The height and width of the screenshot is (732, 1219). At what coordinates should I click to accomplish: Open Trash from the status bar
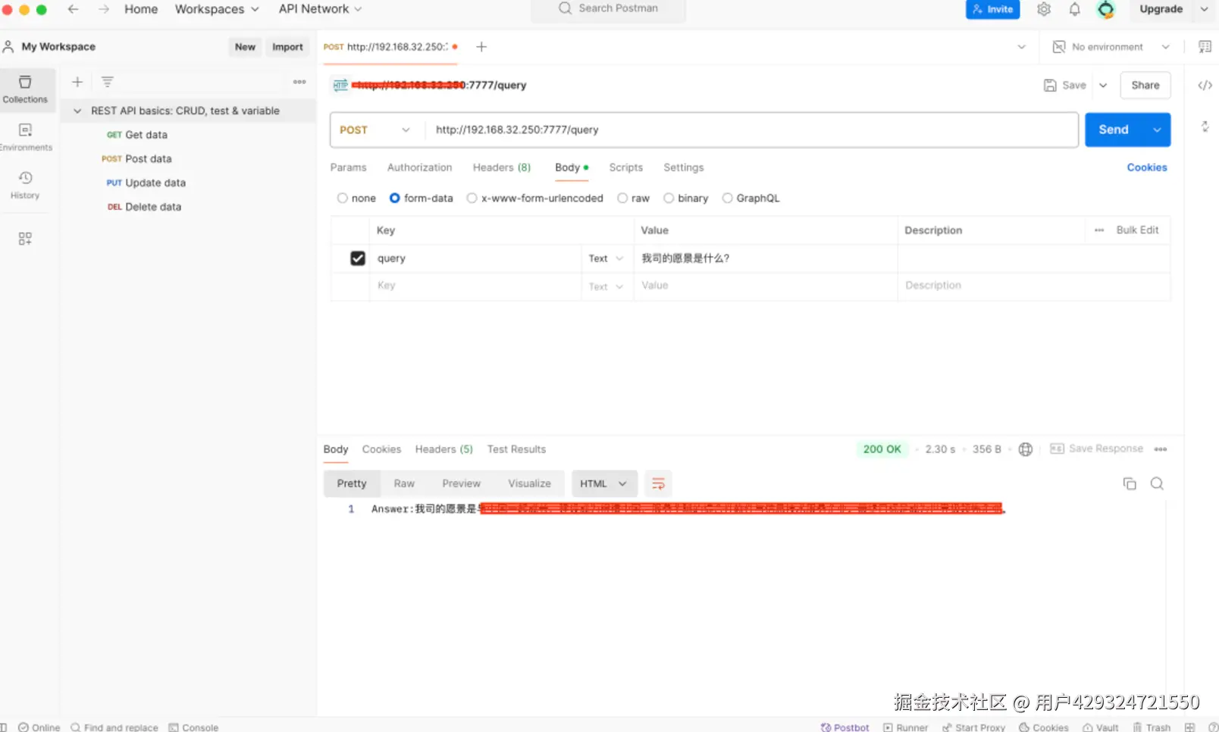[1152, 727]
